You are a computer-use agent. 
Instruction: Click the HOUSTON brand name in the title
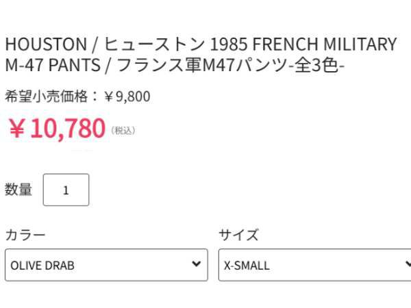click(x=46, y=44)
